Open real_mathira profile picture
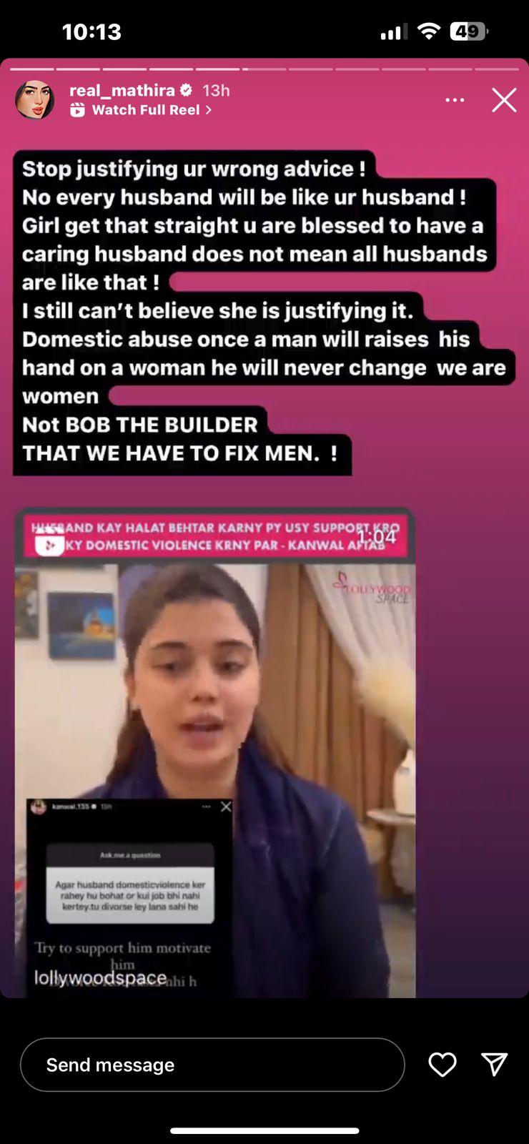This screenshot has width=529, height=1144. click(x=35, y=99)
